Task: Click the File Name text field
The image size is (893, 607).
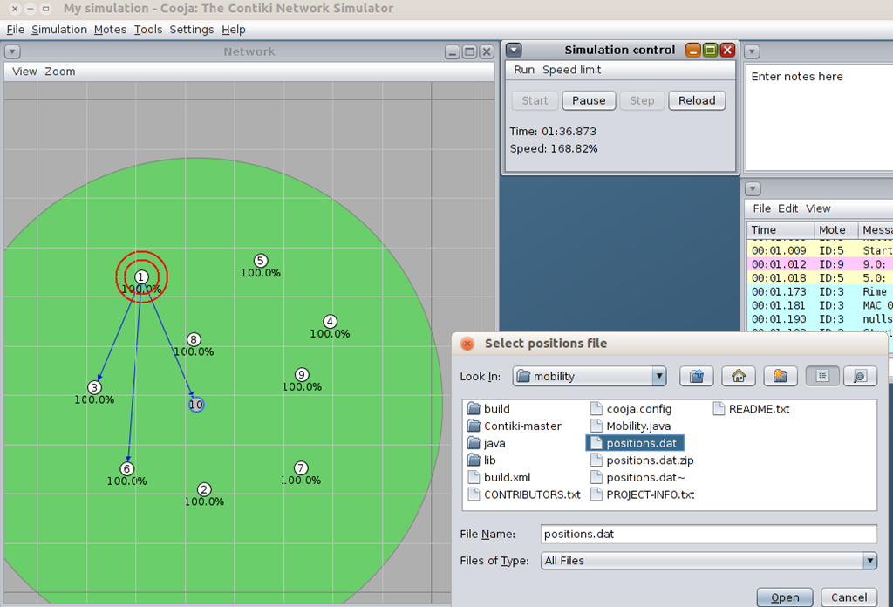Action: 707,534
